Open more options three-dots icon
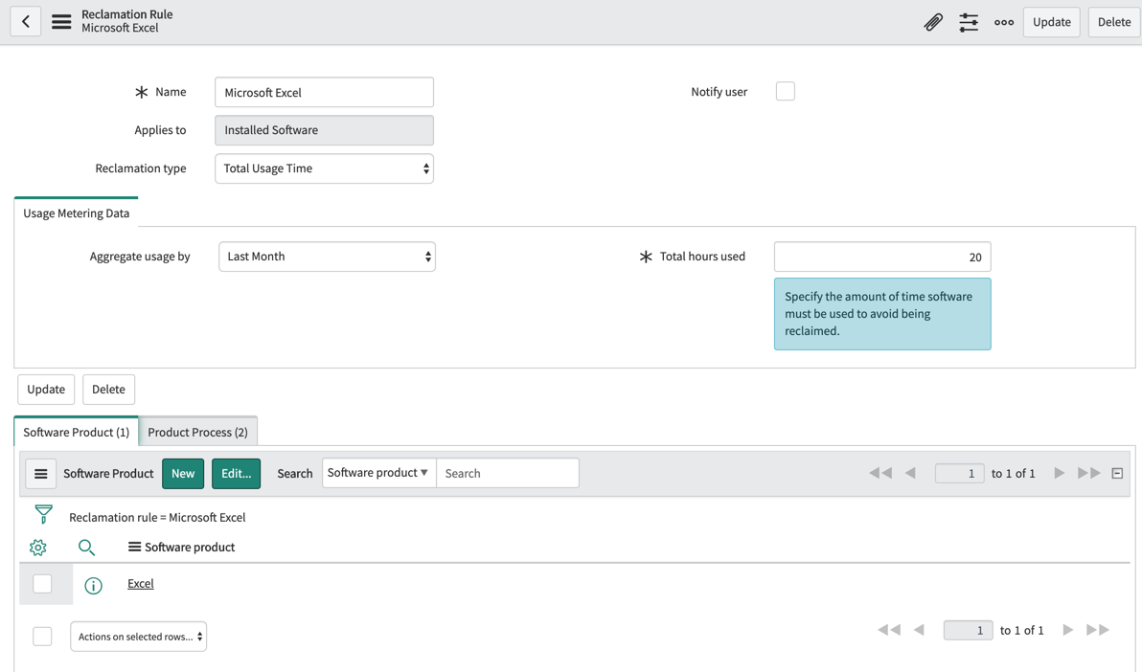This screenshot has height=672, width=1142. click(x=1004, y=22)
